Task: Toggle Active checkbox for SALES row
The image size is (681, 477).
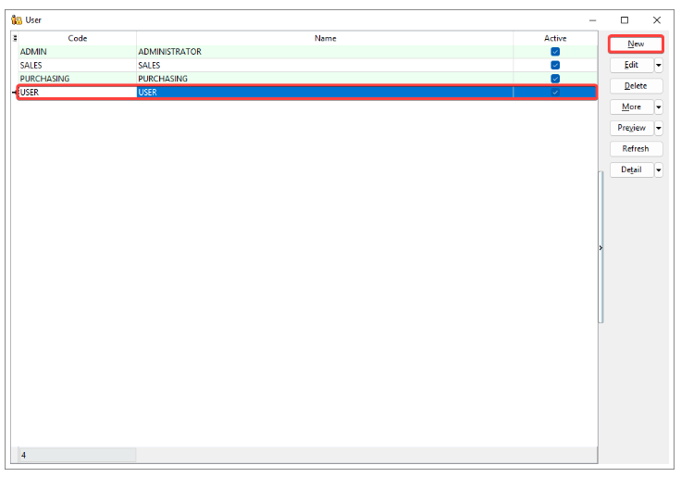Action: [x=555, y=66]
